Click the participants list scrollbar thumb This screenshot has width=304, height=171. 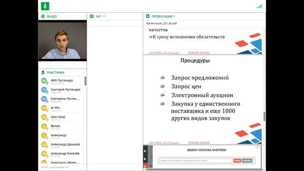coord(85,81)
